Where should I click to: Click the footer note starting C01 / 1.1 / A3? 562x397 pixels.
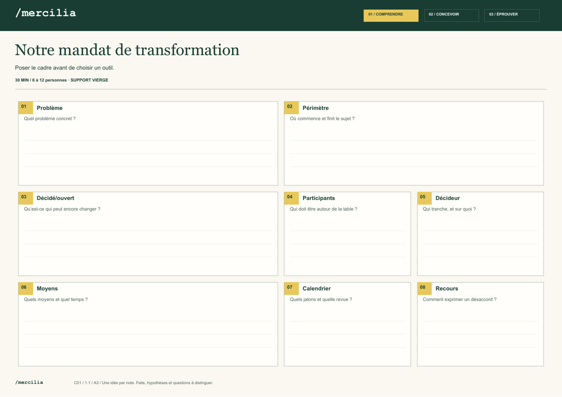(x=144, y=383)
